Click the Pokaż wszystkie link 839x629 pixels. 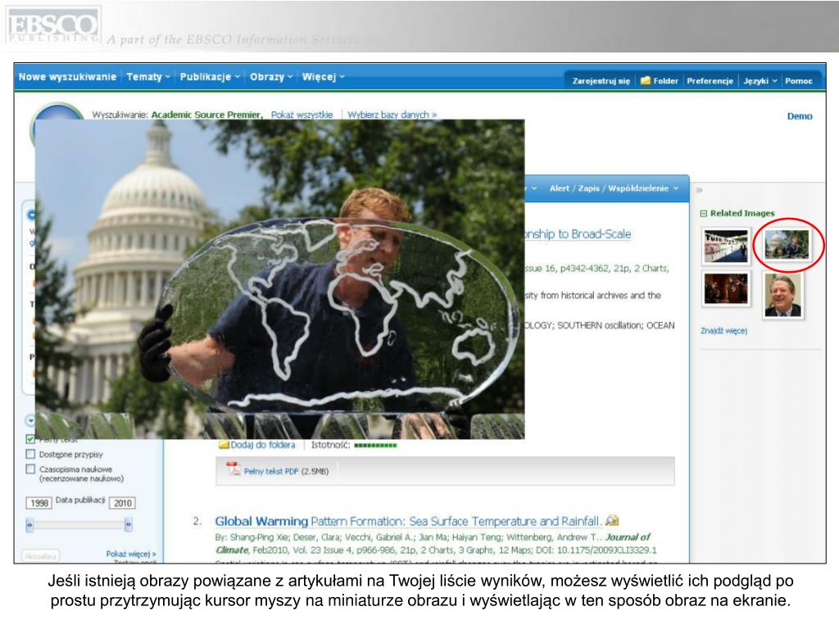(x=302, y=115)
